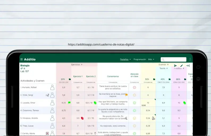Open the three-dot overflow menu
The width and height of the screenshot is (211, 136).
click(190, 59)
